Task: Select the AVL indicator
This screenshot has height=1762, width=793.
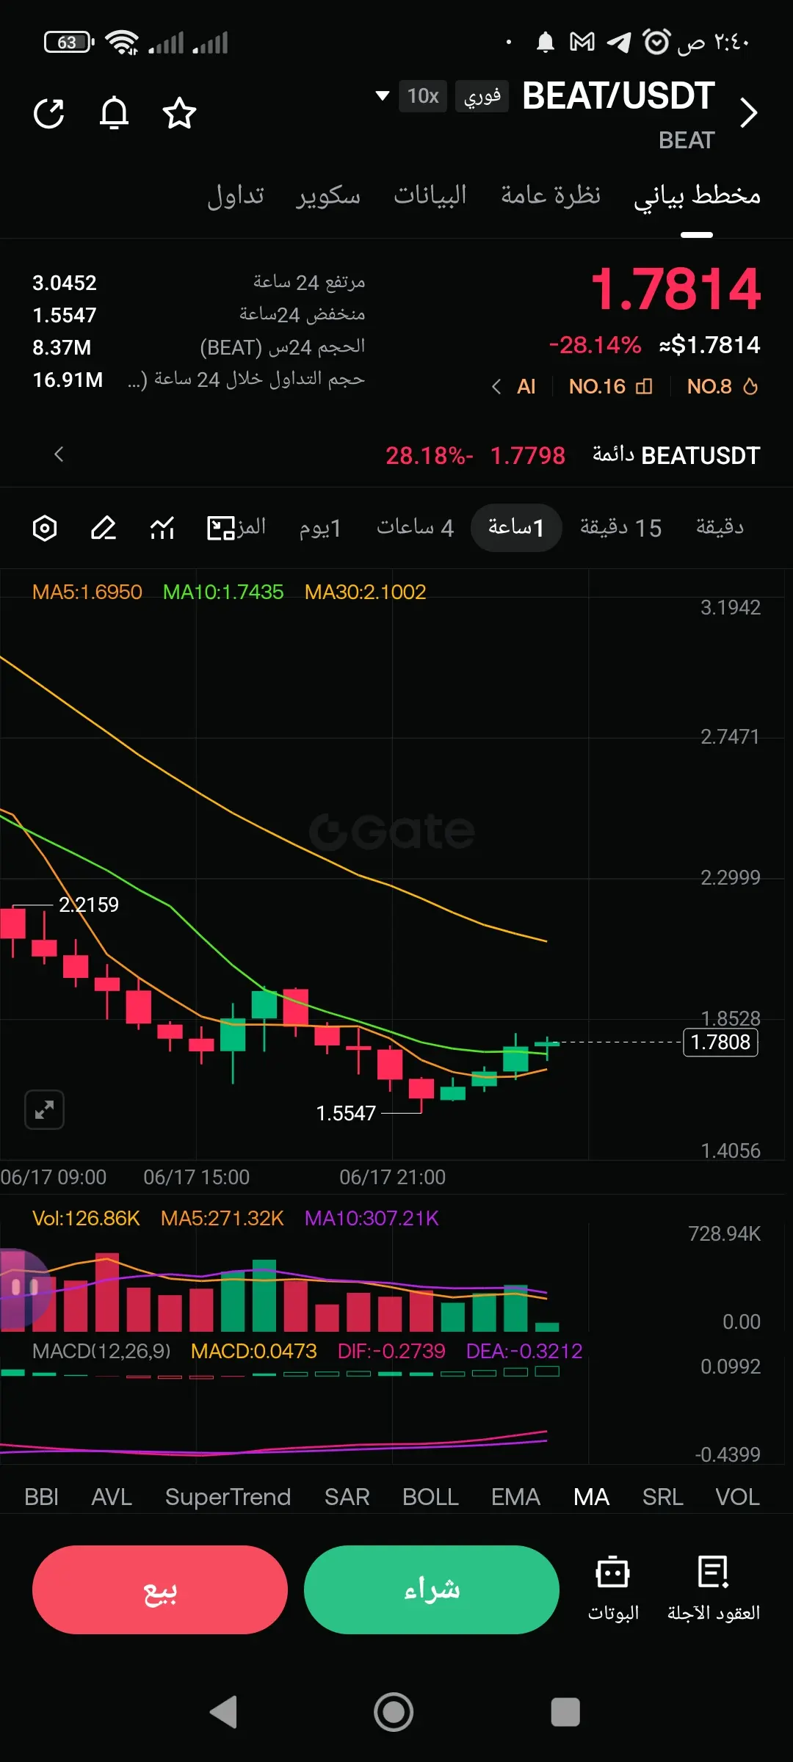Action: (112, 1497)
